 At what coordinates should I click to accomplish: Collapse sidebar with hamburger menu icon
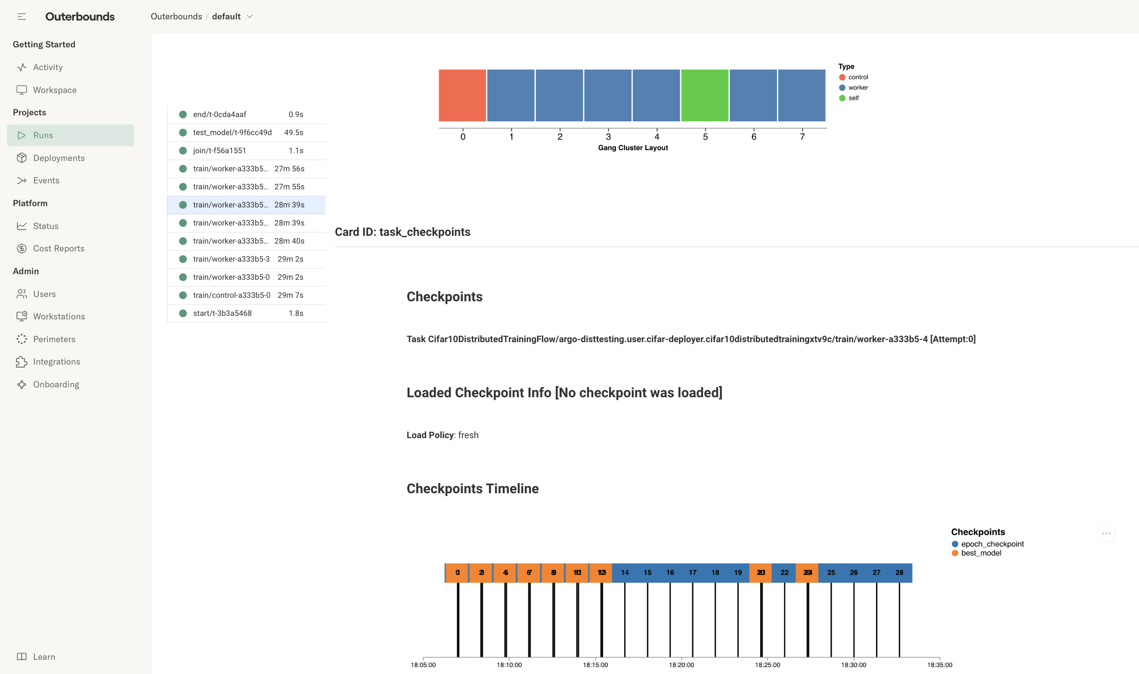(22, 17)
